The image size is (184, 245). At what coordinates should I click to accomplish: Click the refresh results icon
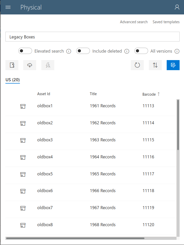point(137,65)
